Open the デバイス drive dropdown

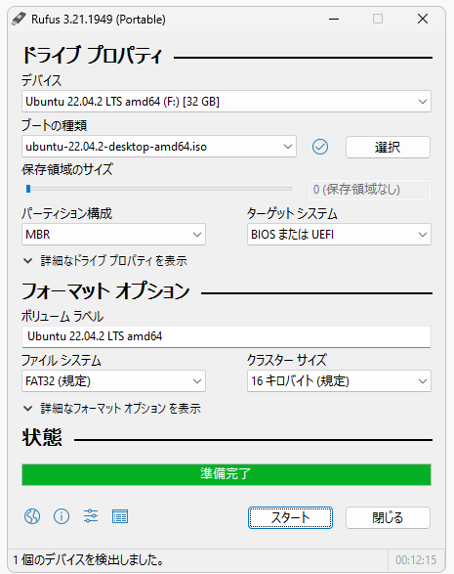pyautogui.click(x=227, y=102)
